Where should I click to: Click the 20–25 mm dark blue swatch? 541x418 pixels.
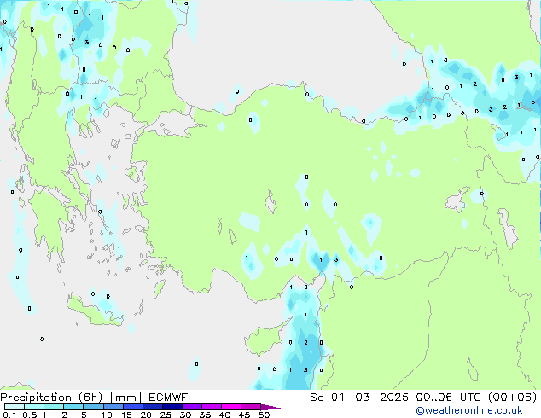coord(152,407)
